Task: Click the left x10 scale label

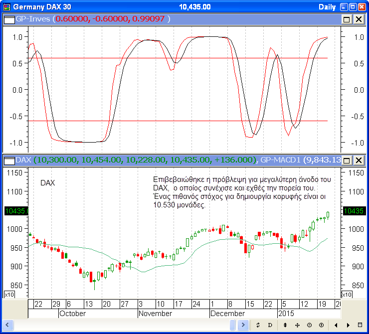Action: 9,294
